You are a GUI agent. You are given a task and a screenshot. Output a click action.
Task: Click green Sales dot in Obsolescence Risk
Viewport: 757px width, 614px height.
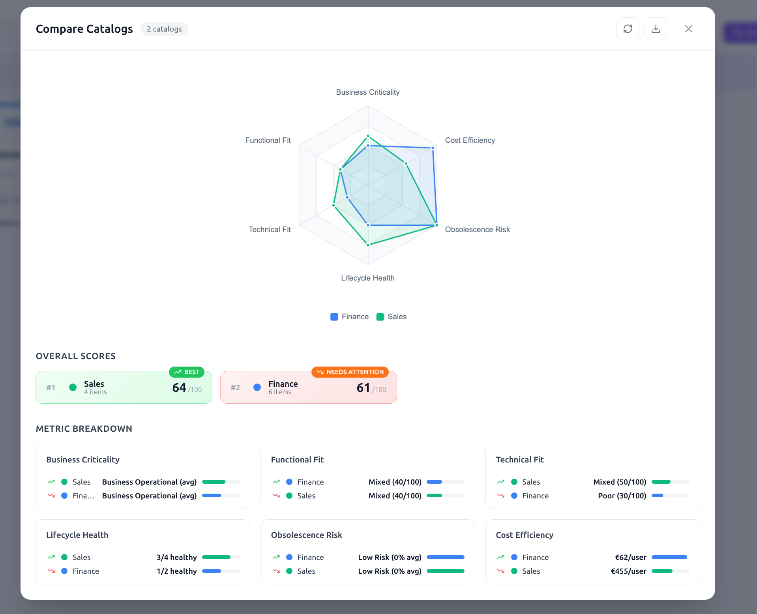click(289, 571)
